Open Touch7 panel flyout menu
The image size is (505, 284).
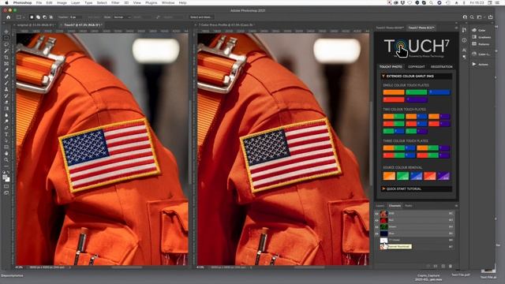tap(456, 28)
